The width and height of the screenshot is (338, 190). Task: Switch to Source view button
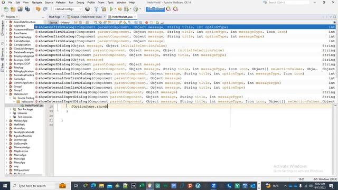(x=53, y=22)
